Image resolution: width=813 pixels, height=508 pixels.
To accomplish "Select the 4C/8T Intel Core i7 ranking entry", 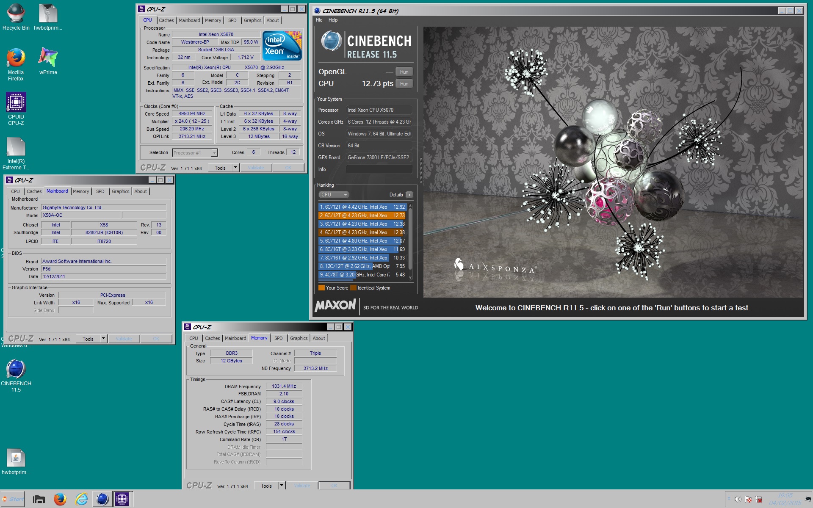I will pyautogui.click(x=362, y=275).
